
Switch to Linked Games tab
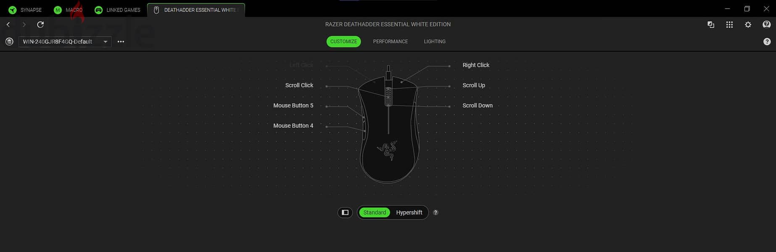point(117,10)
